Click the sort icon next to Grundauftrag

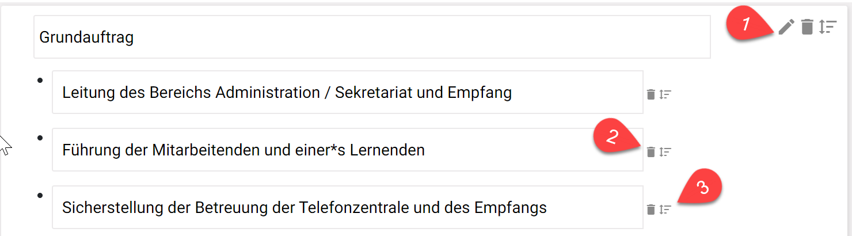[x=828, y=26]
